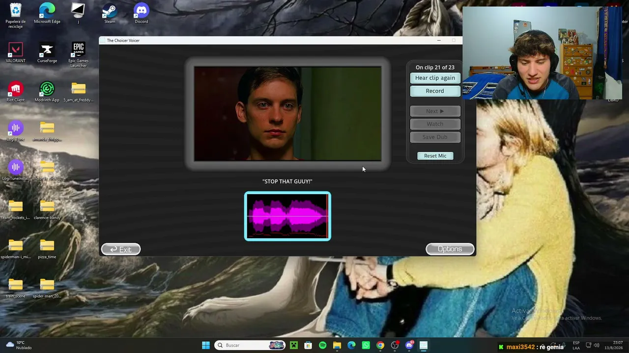The image size is (629, 353).
Task: Select the Epic Games Launcher desktop icon
Action: 78,55
